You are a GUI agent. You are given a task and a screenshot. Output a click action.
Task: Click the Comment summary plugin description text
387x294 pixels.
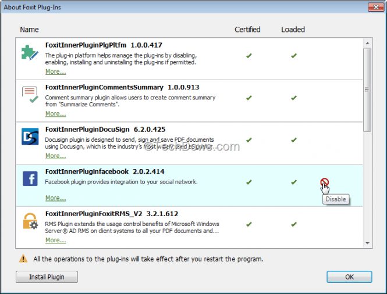tap(130, 101)
